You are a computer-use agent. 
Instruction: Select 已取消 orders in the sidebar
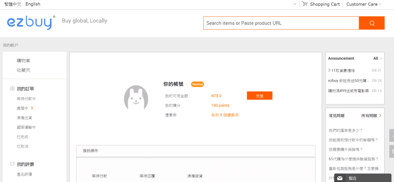(22, 146)
